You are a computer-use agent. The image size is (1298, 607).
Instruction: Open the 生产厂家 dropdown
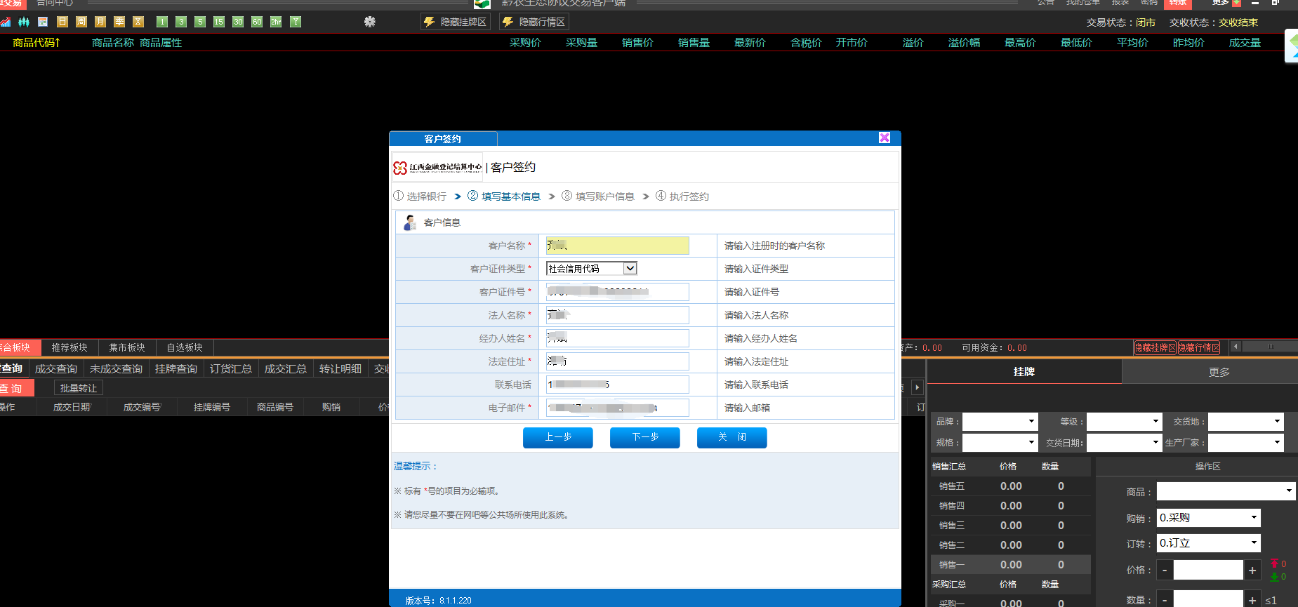[1246, 443]
